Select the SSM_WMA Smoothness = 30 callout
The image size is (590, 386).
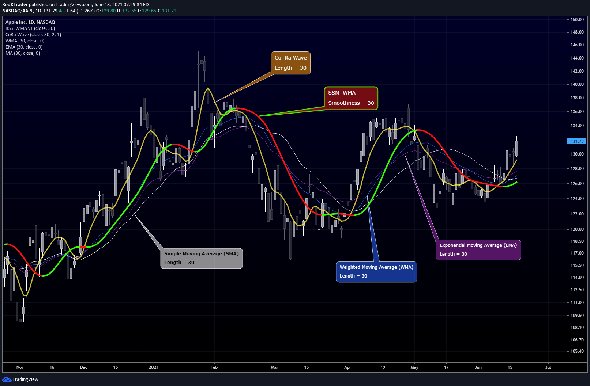coord(351,98)
